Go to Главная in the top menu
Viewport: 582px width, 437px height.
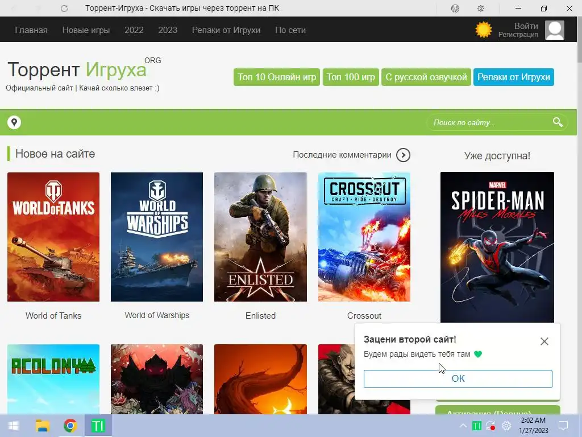point(31,30)
